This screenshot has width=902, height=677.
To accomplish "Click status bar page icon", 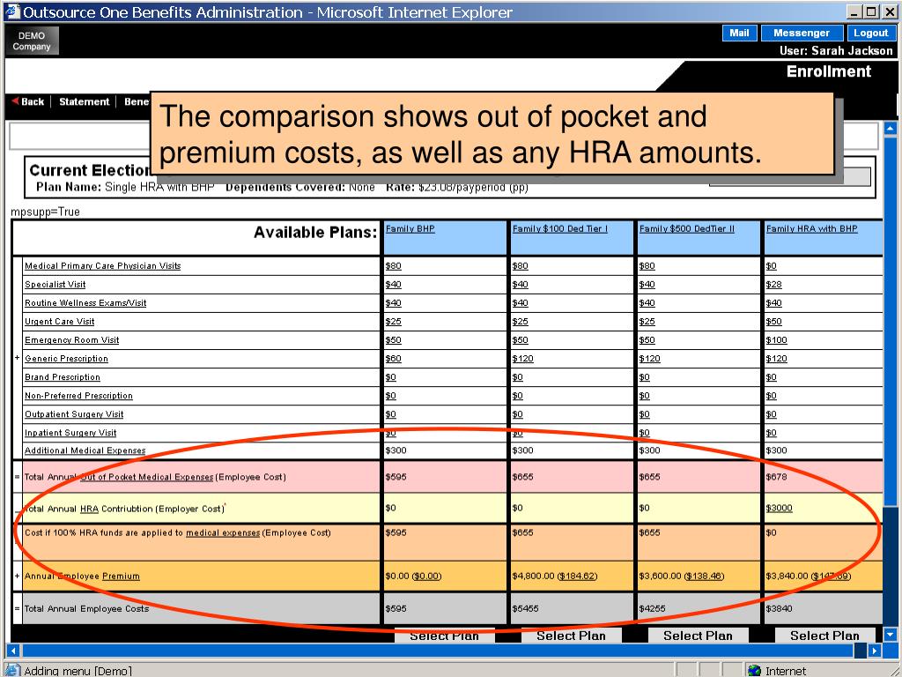I will [12, 670].
